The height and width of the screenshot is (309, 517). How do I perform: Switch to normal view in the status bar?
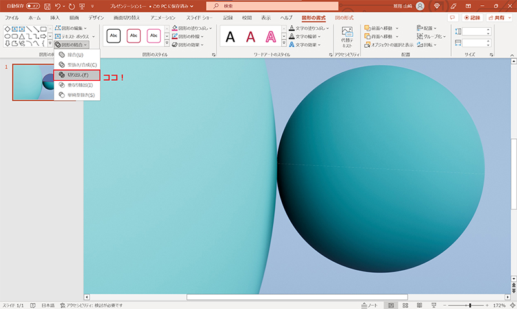(391, 304)
